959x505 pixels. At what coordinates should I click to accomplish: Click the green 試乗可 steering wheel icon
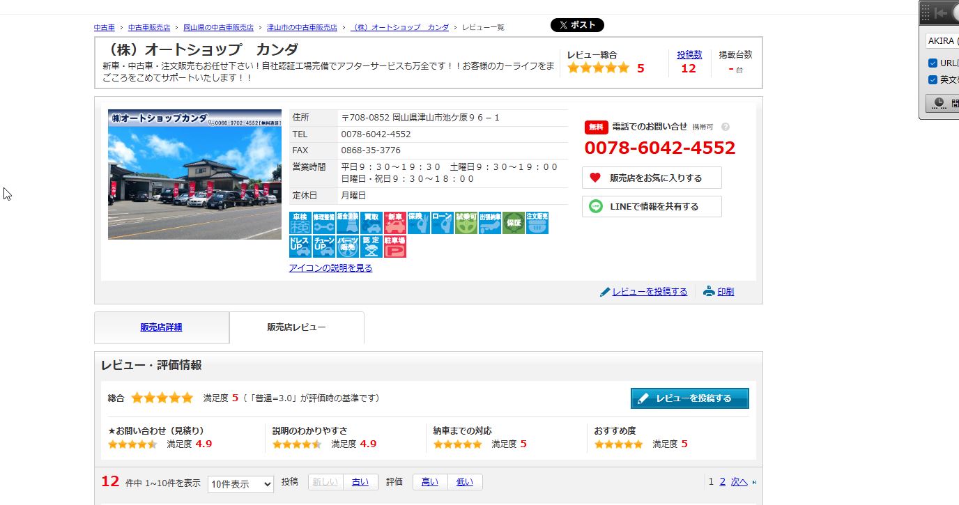pos(466,223)
